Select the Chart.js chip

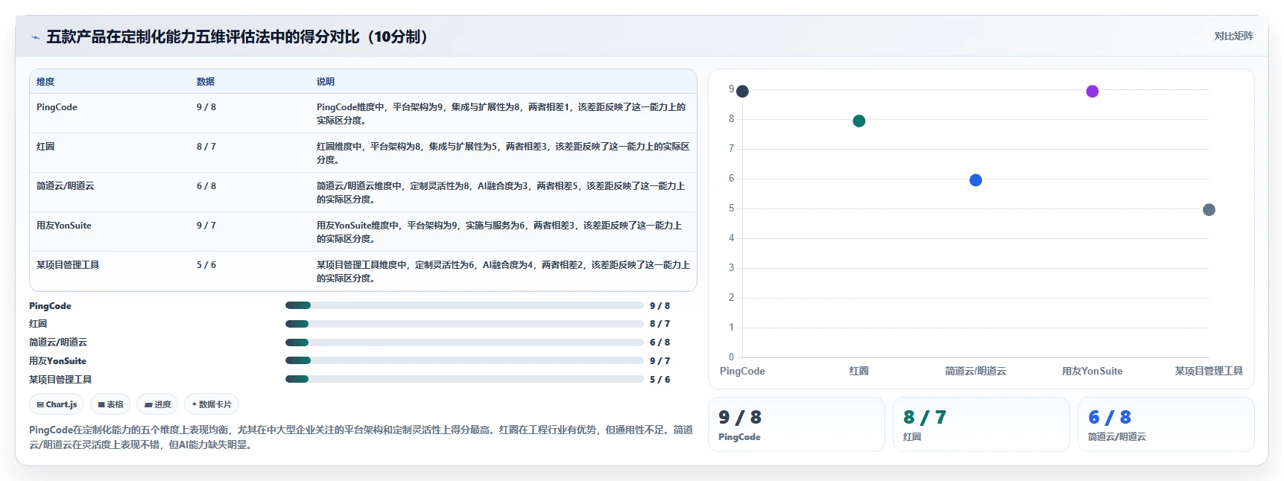pos(57,404)
